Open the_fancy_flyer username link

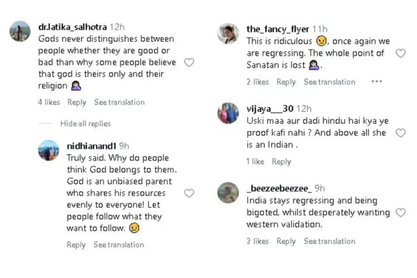click(278, 29)
